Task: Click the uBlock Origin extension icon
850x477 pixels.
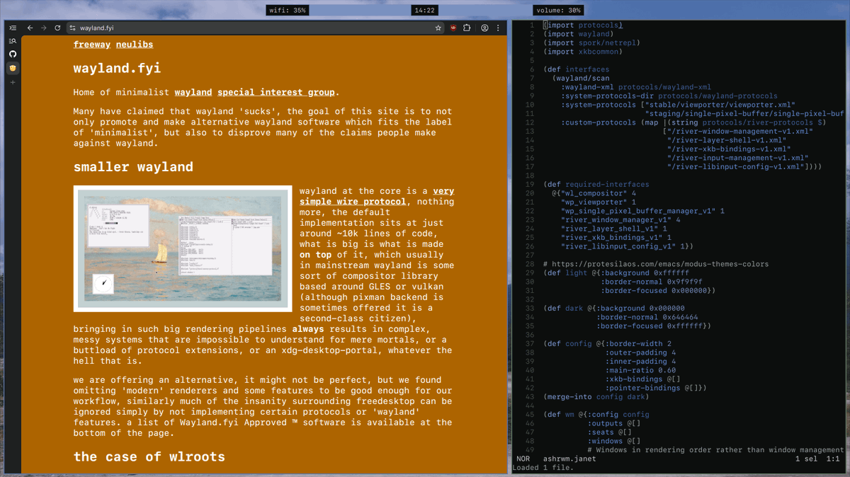Action: tap(453, 28)
